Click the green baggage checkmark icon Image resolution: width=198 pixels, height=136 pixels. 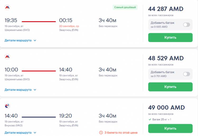click(x=150, y=119)
